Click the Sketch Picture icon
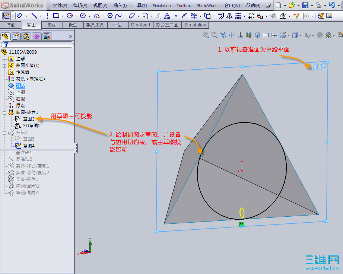 pyautogui.click(x=329, y=16)
